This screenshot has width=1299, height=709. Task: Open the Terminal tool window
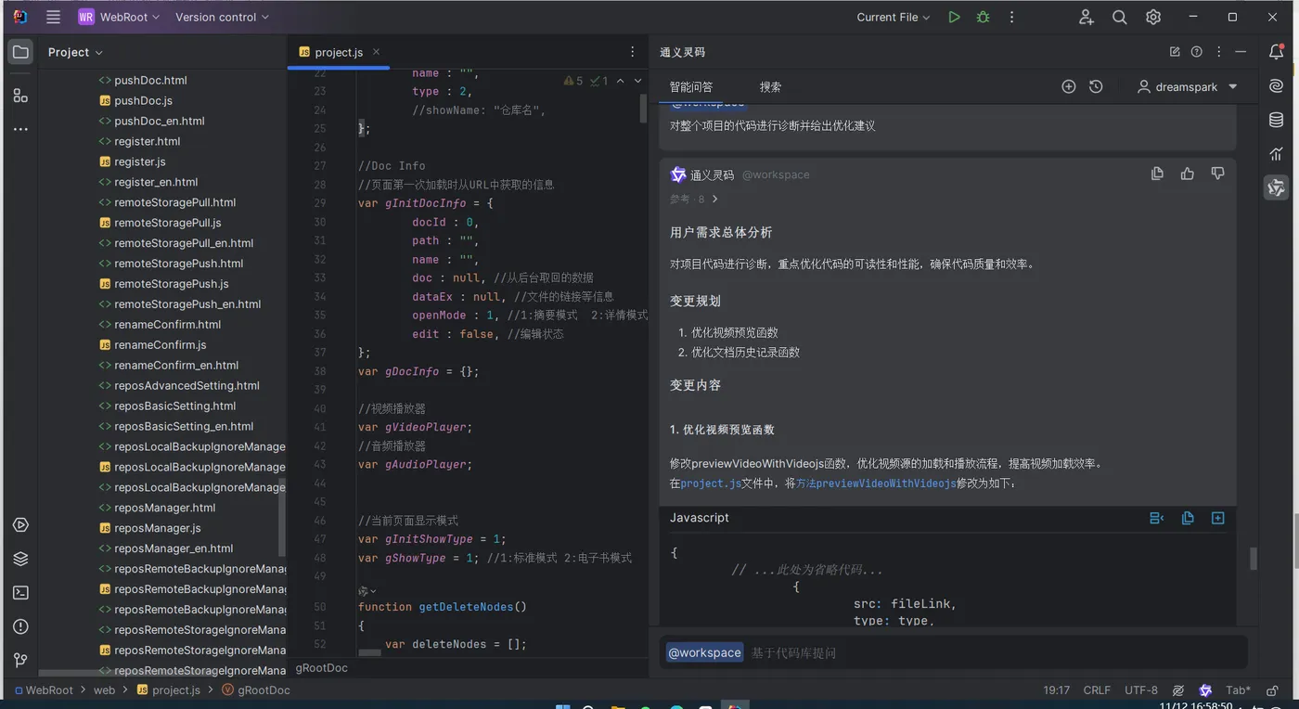pyautogui.click(x=20, y=592)
